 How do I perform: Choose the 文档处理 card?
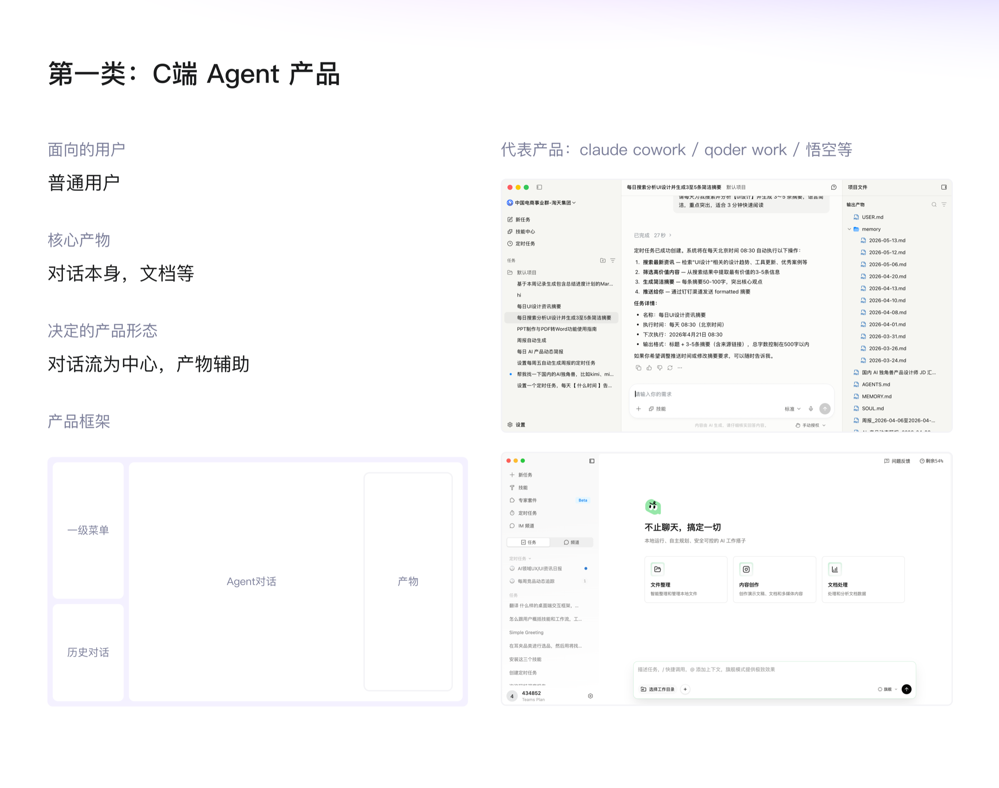(x=863, y=580)
